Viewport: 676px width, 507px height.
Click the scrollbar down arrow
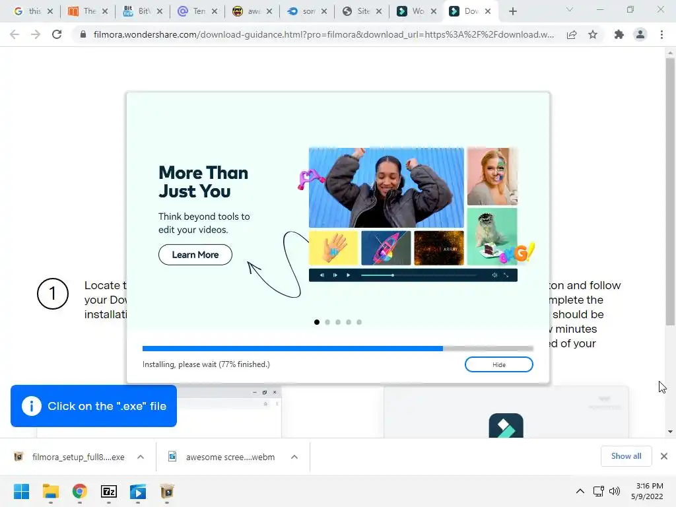pos(670,431)
